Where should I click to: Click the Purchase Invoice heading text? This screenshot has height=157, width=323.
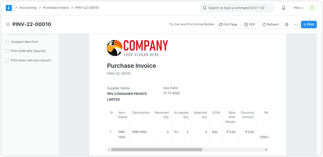[x=132, y=66]
